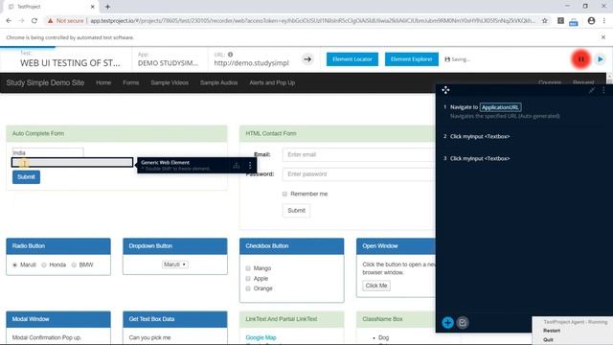The image size is (613, 345).
Task: Click the hierarchy icon on Generic Web Element tooltip
Action: (237, 166)
